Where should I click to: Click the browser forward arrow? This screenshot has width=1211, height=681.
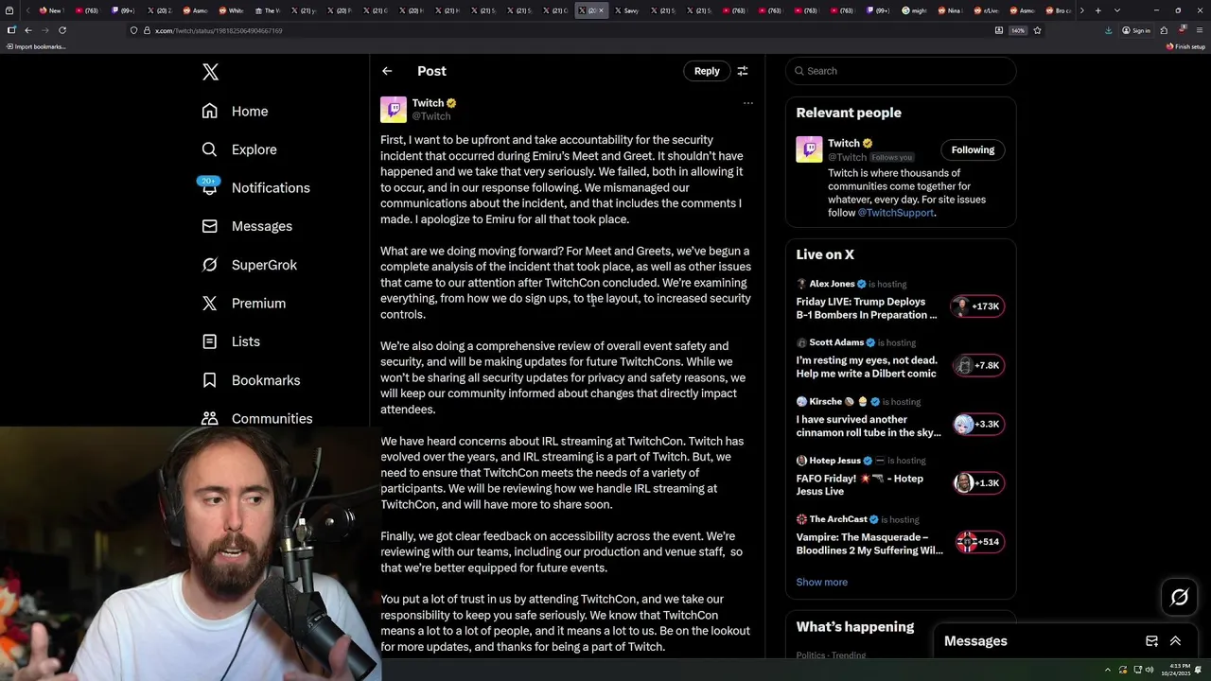tap(45, 30)
